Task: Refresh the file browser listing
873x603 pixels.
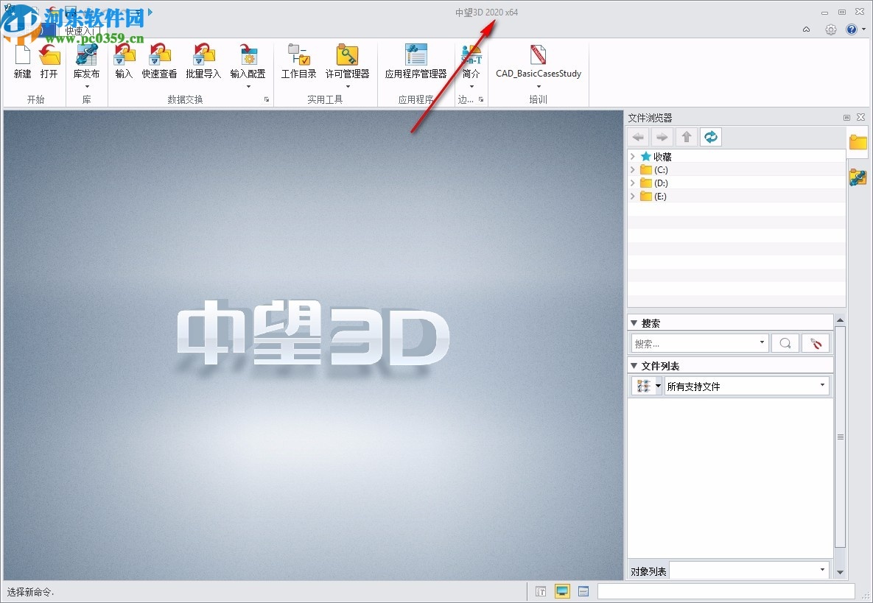Action: 710,136
